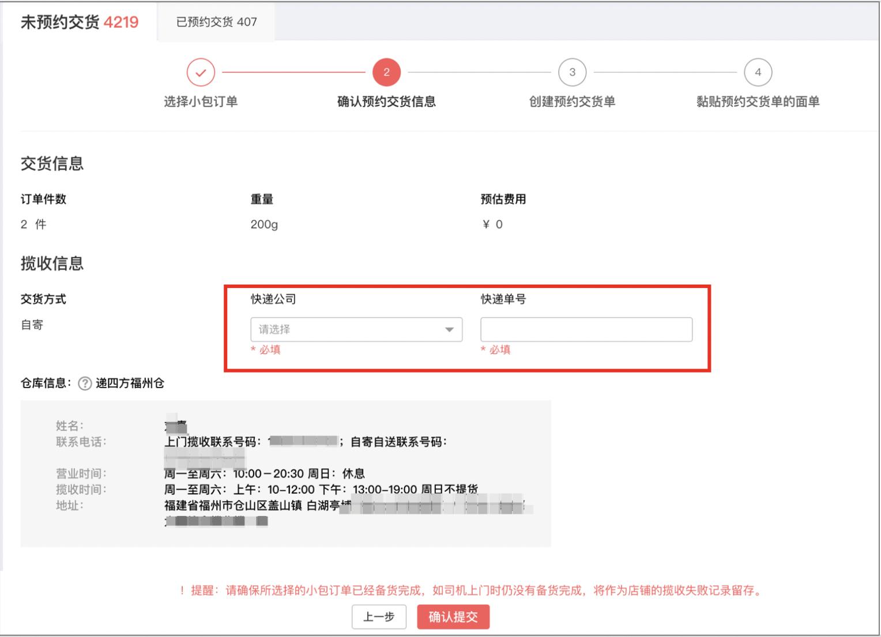Screen dimensions: 881x637
Task: Click step circle 4 黏贴预约交货单的面单
Action: 758,72
